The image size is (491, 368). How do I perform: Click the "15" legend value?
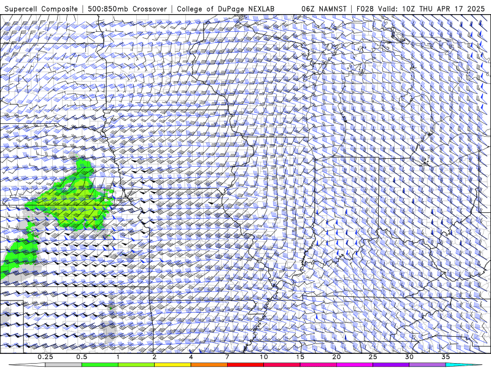[x=300, y=357]
